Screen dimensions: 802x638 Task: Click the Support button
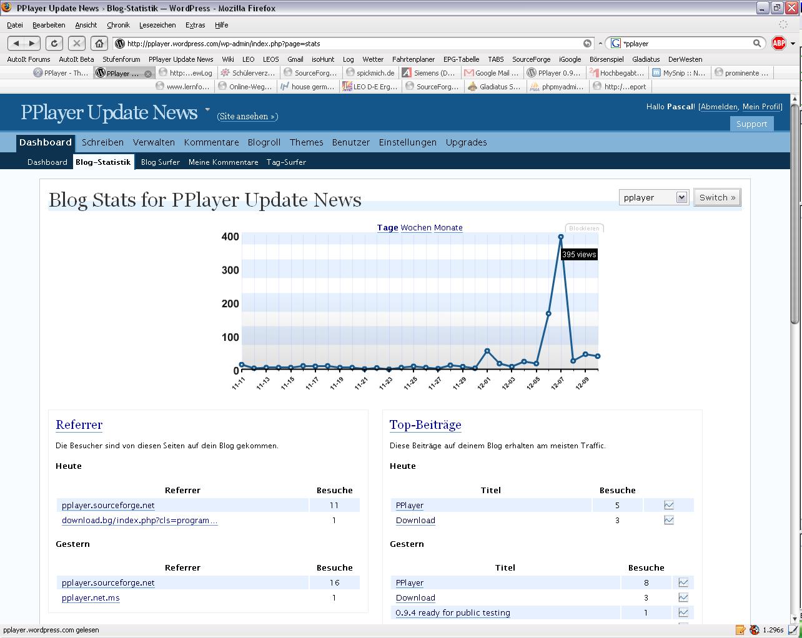tap(751, 124)
